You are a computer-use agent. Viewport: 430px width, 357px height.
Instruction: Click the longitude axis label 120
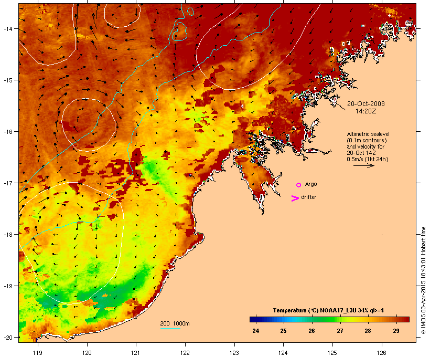[x=87, y=353]
